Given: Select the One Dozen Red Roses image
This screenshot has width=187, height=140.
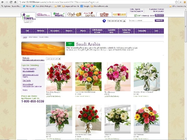Looking at the screenshot, I should (88, 119).
